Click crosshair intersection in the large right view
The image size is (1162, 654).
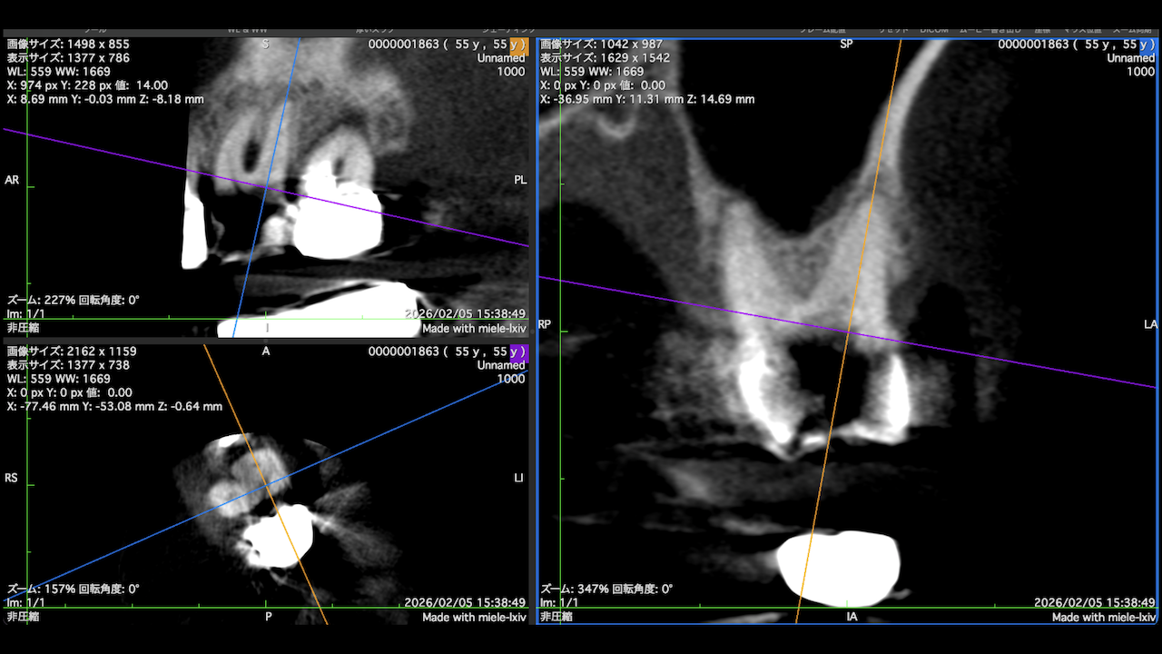point(849,332)
